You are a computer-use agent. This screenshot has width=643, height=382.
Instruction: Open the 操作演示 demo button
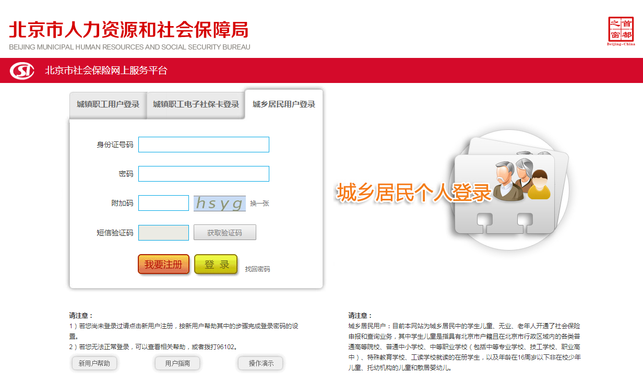260,363
